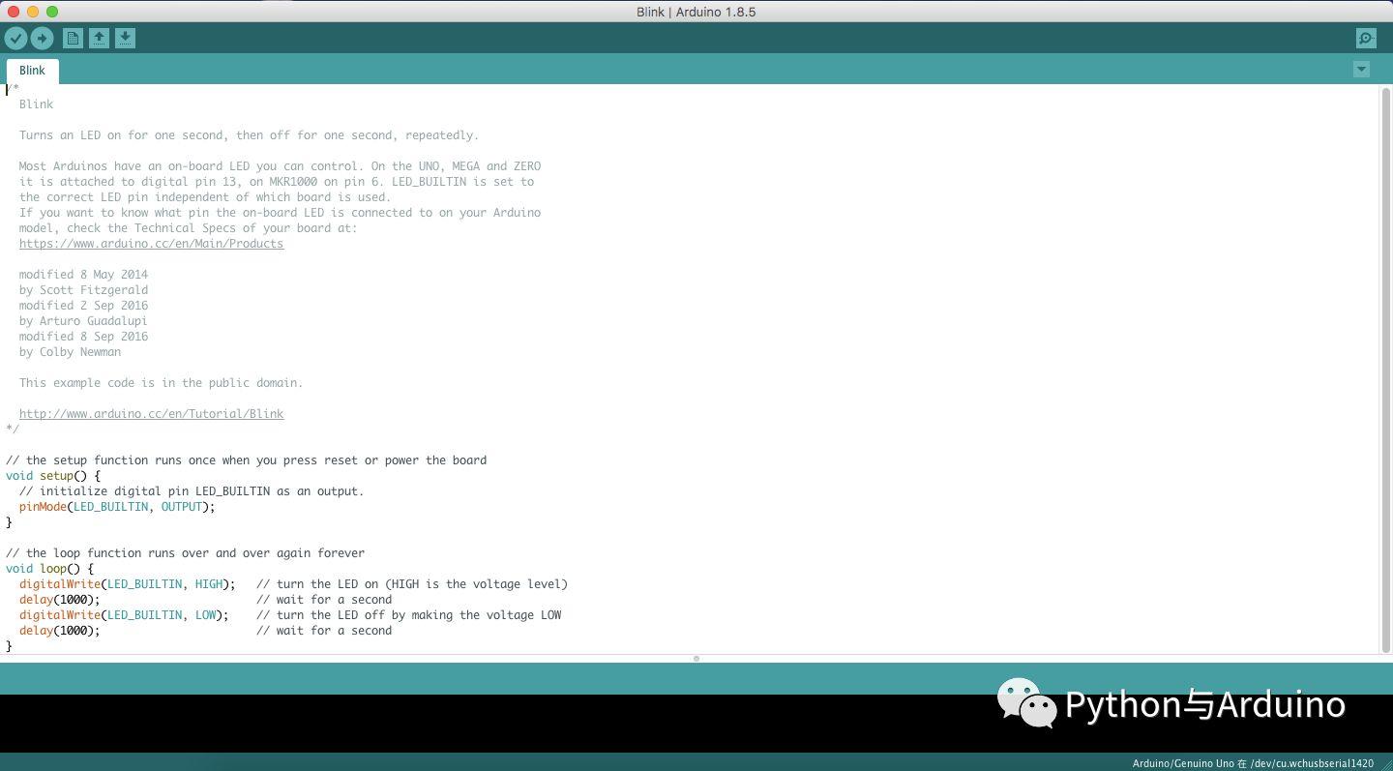This screenshot has height=771, width=1393.
Task: Select the Blink sketch tab
Action: pyautogui.click(x=32, y=71)
